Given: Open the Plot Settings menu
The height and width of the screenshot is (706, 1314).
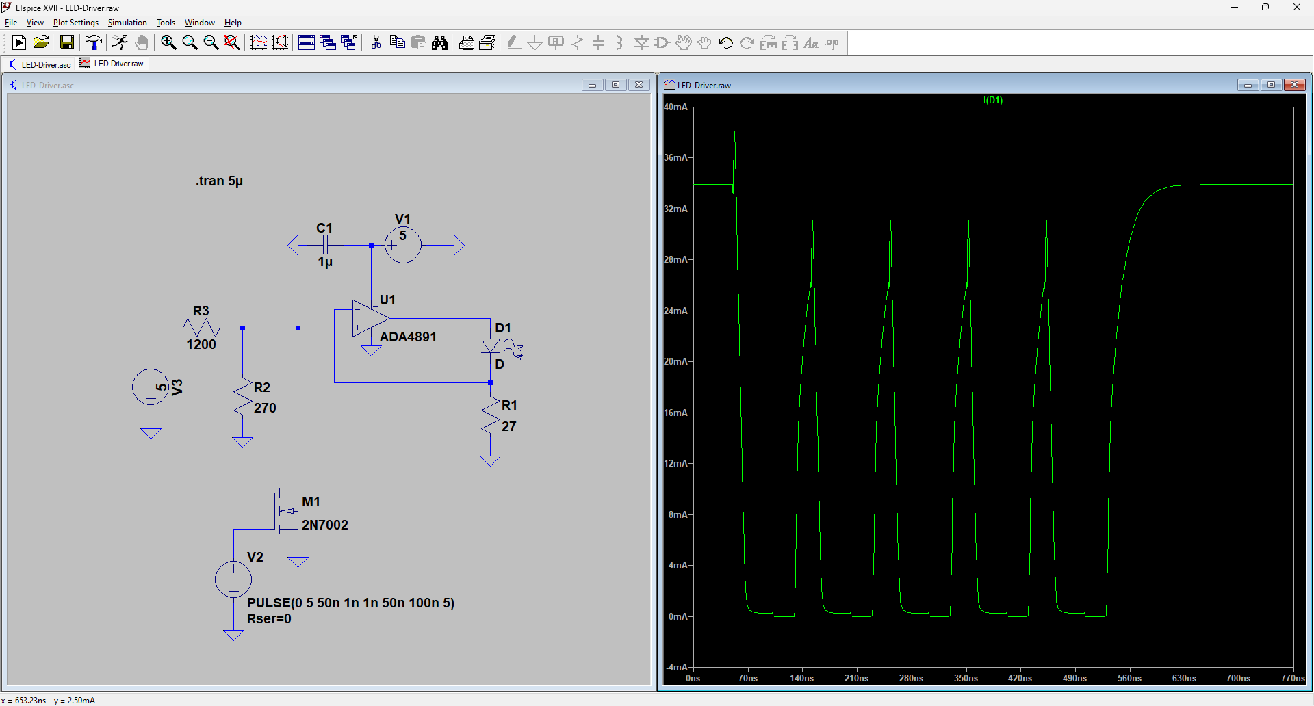Looking at the screenshot, I should tap(76, 23).
